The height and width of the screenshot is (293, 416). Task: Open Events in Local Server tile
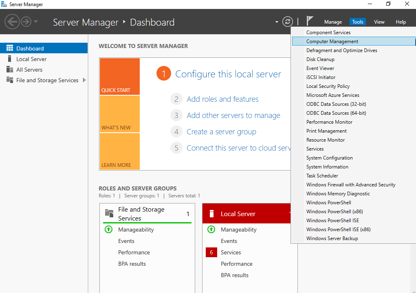click(x=229, y=241)
